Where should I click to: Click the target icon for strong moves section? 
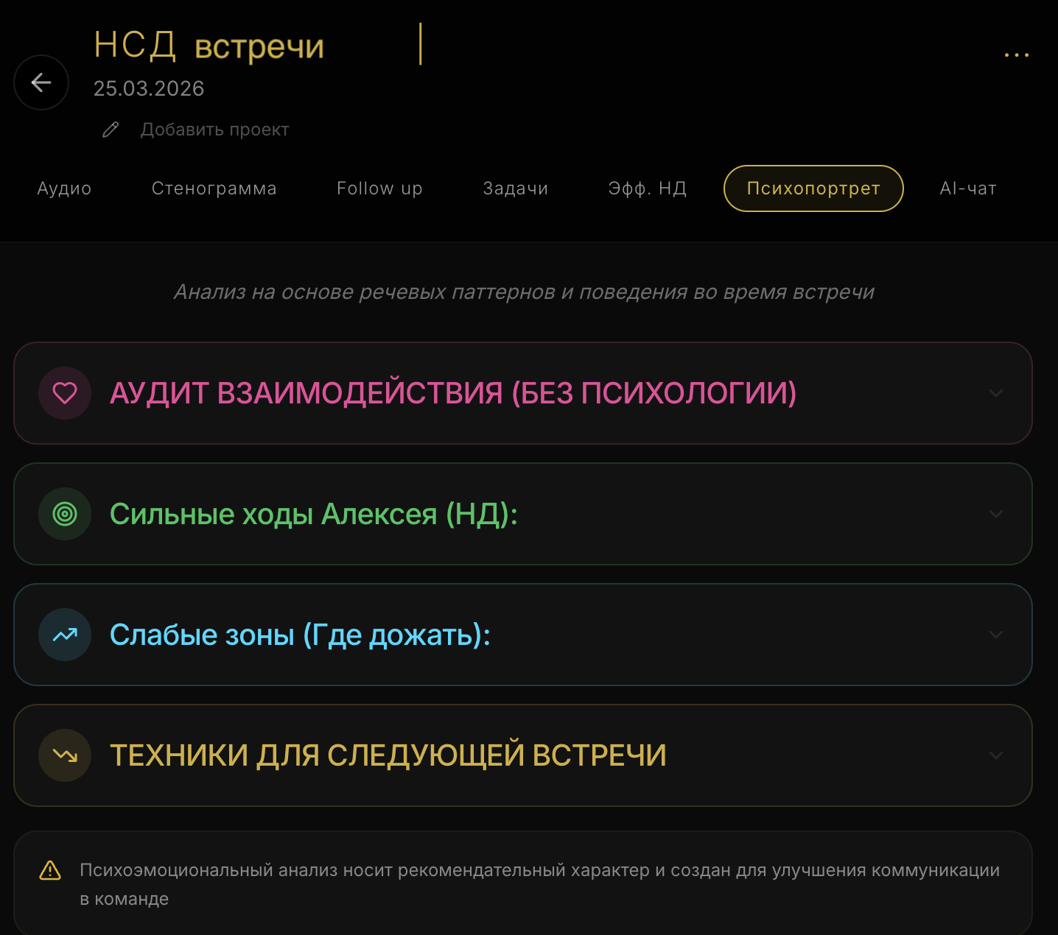point(65,514)
